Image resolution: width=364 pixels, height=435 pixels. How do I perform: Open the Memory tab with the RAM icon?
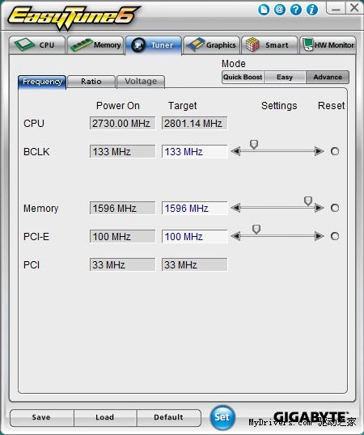[x=95, y=45]
